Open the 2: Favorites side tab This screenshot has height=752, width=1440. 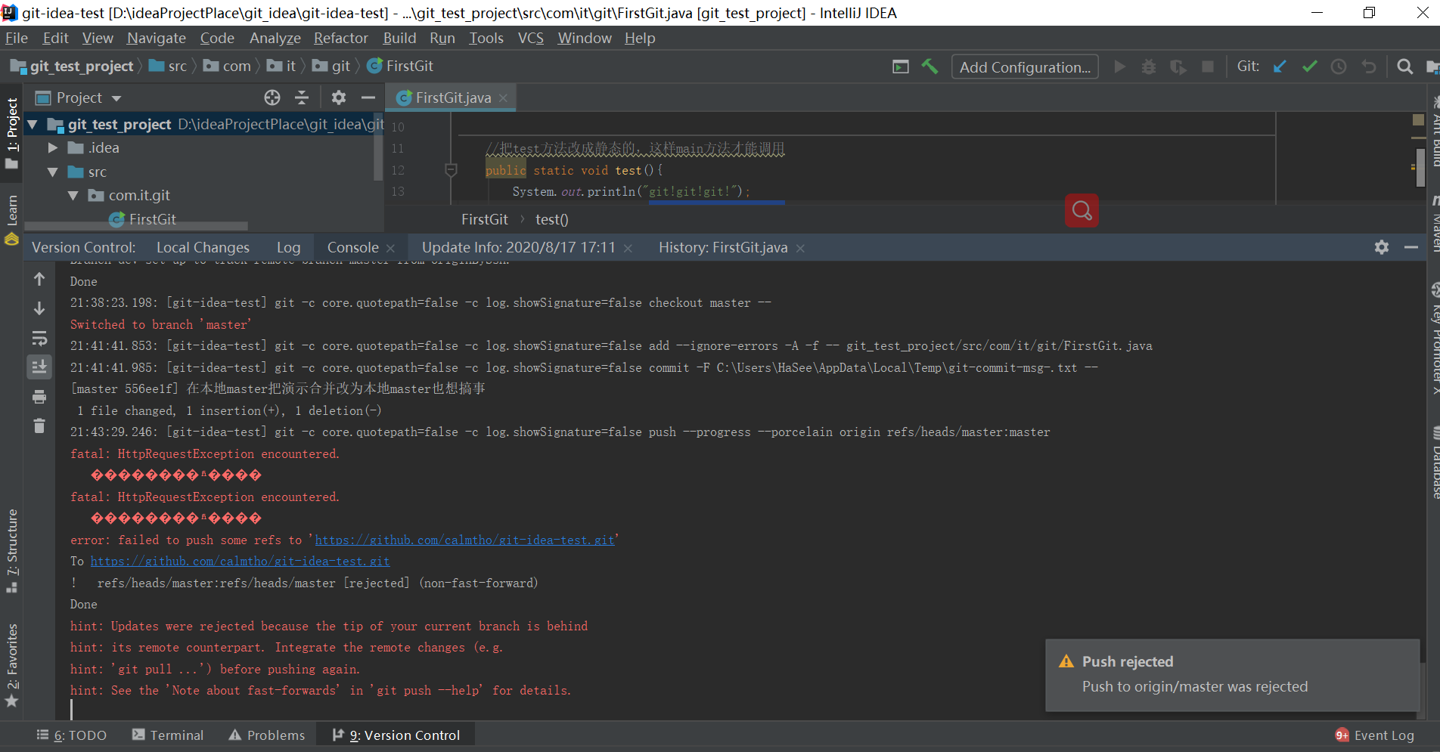(x=11, y=665)
